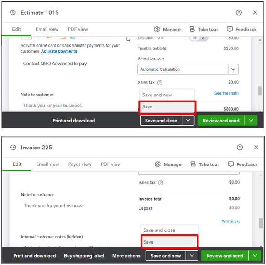266x265 pixels.
Task: Click help question mark in Invoice header
Action: click(240, 148)
